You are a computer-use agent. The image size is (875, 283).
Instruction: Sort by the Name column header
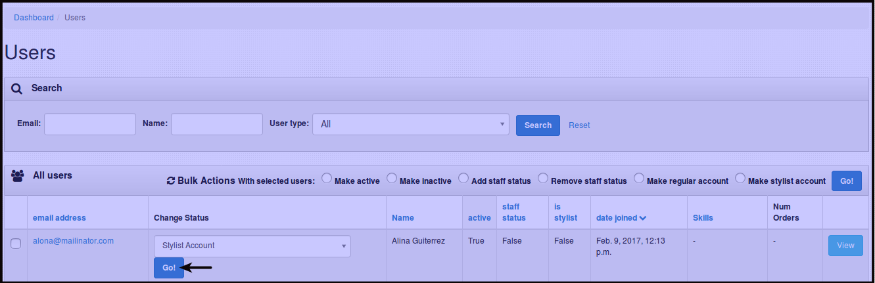[403, 218]
